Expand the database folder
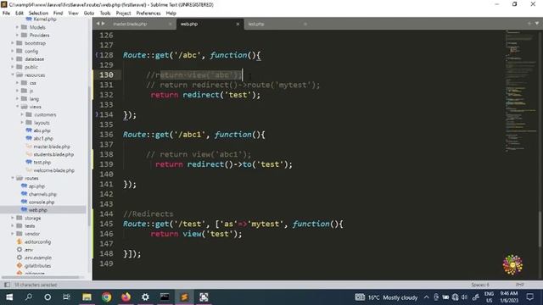The width and height of the screenshot is (543, 305). tap(13, 58)
